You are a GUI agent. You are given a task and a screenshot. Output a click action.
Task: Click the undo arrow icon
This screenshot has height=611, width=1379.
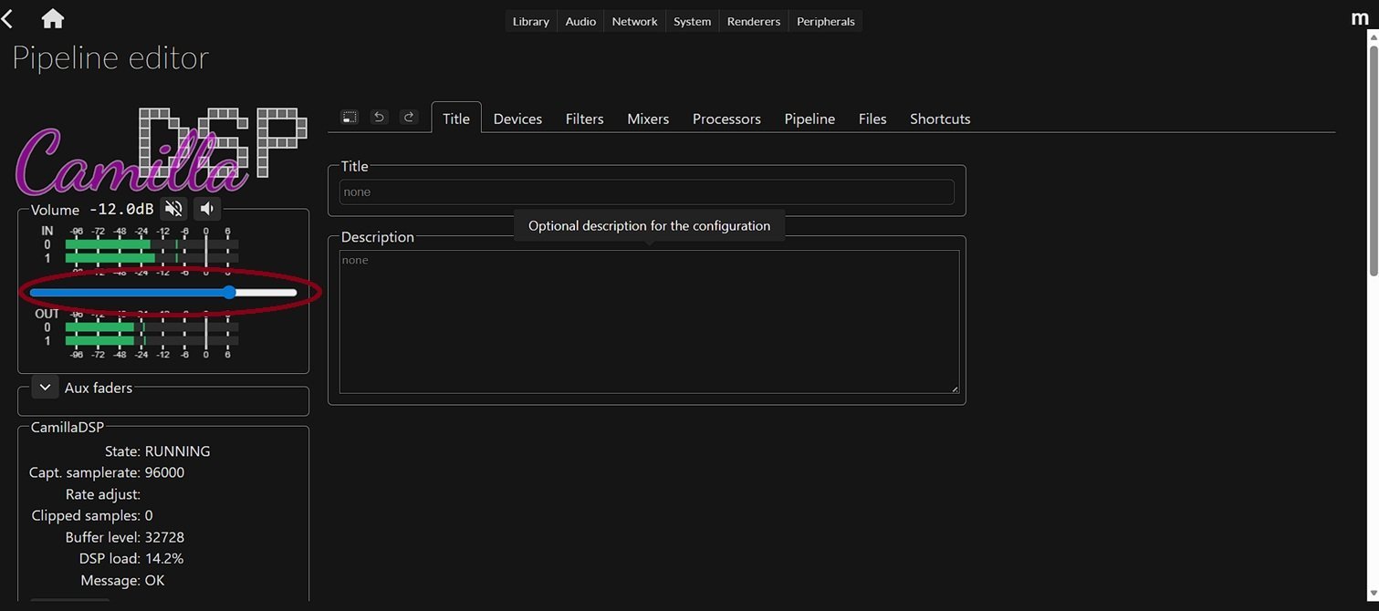(x=379, y=118)
